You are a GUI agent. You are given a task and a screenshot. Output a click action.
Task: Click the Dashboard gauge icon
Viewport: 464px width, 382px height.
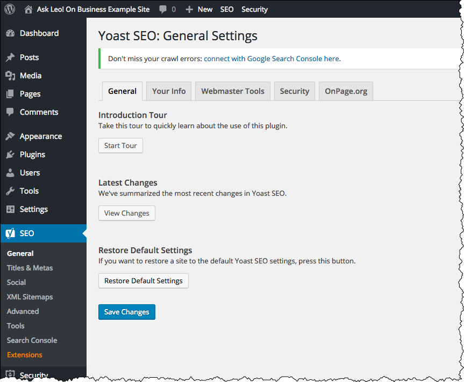(10, 33)
